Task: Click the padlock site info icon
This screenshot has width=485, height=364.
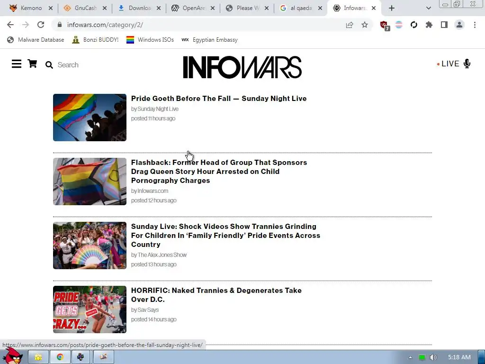Action: click(x=60, y=25)
